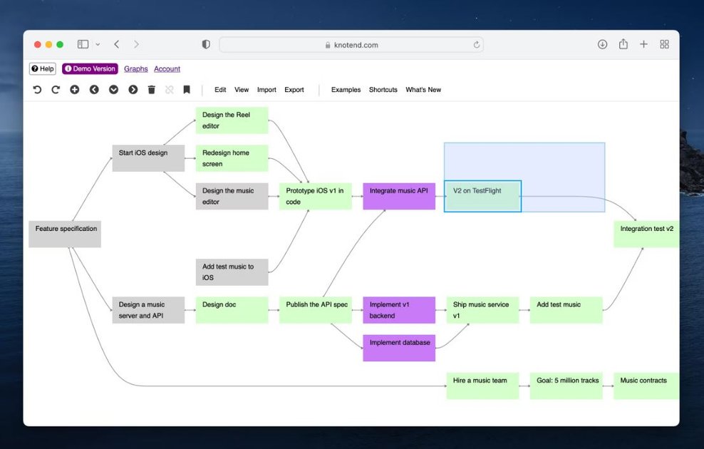Delete selection with the trash icon
704x449 pixels.
[x=151, y=90]
